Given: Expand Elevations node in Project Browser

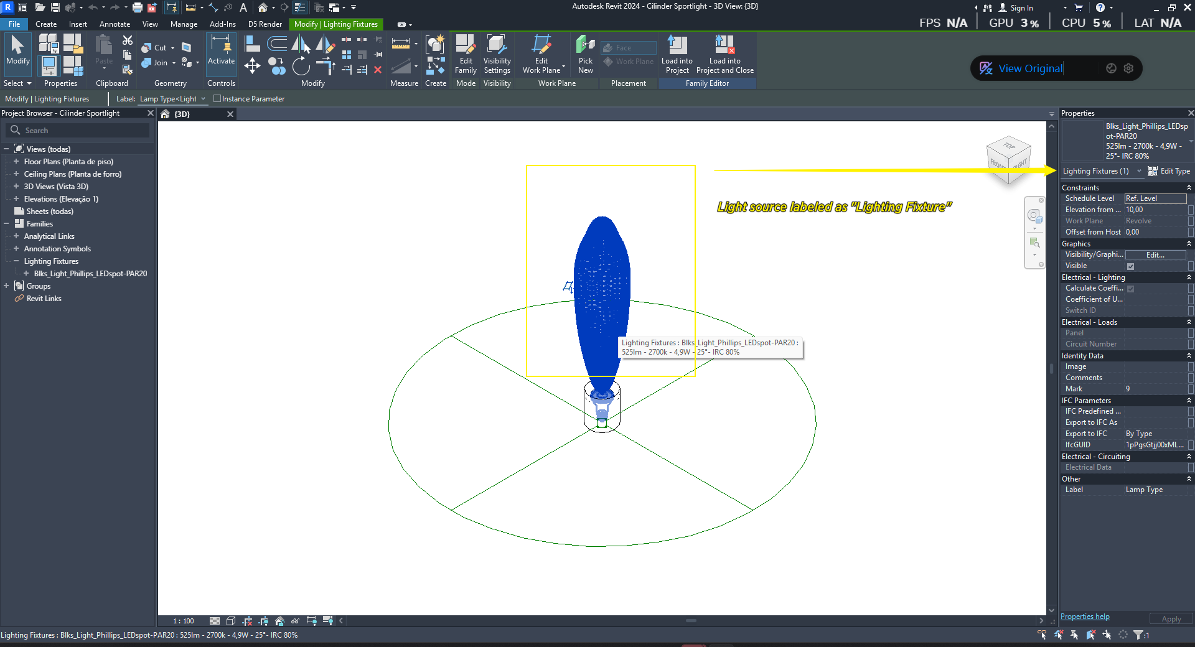Looking at the screenshot, I should coord(16,198).
